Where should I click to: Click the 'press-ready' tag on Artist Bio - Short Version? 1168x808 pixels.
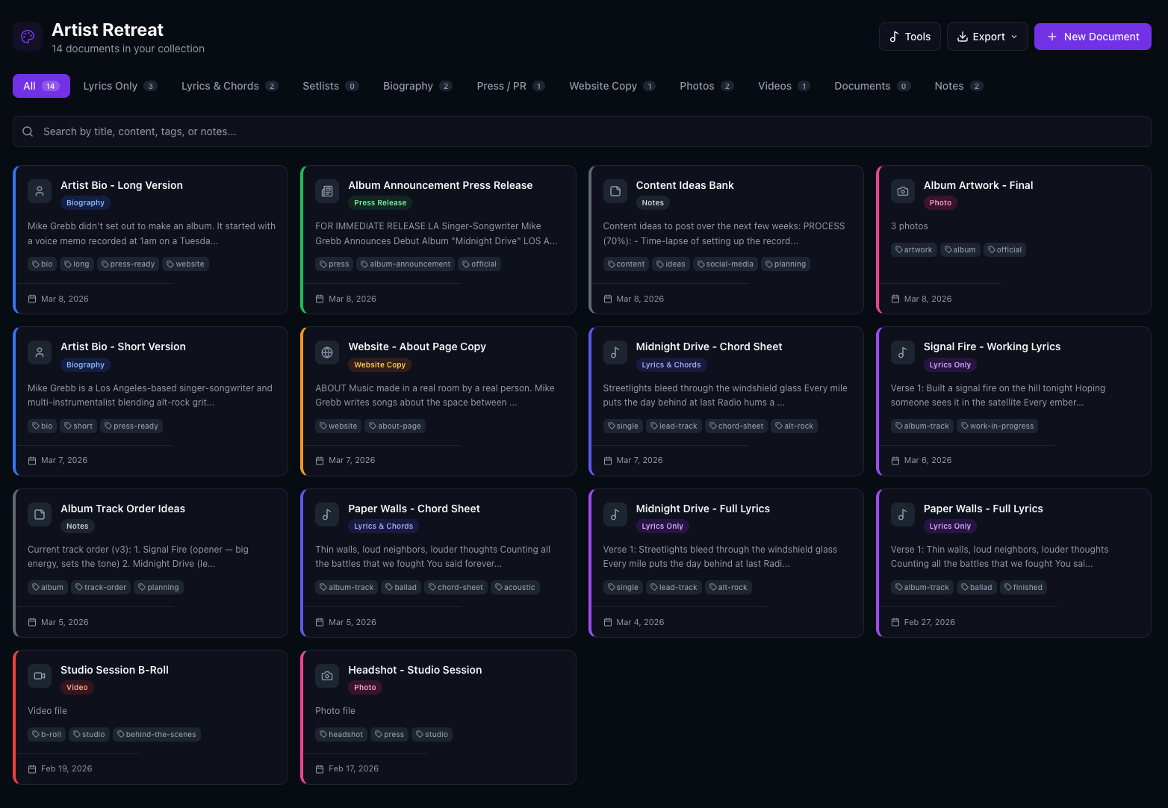coord(131,426)
